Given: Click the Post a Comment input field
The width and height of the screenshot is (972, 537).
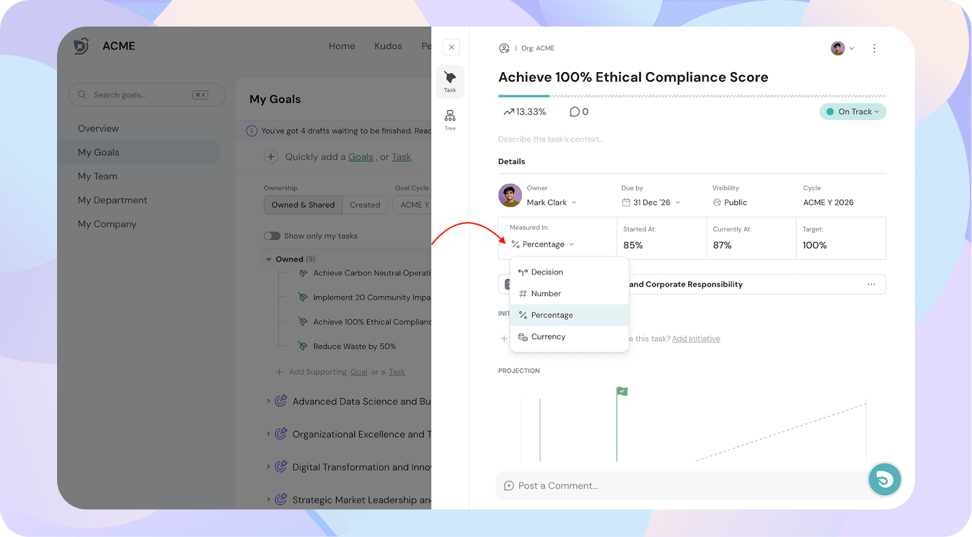Looking at the screenshot, I should click(x=680, y=485).
